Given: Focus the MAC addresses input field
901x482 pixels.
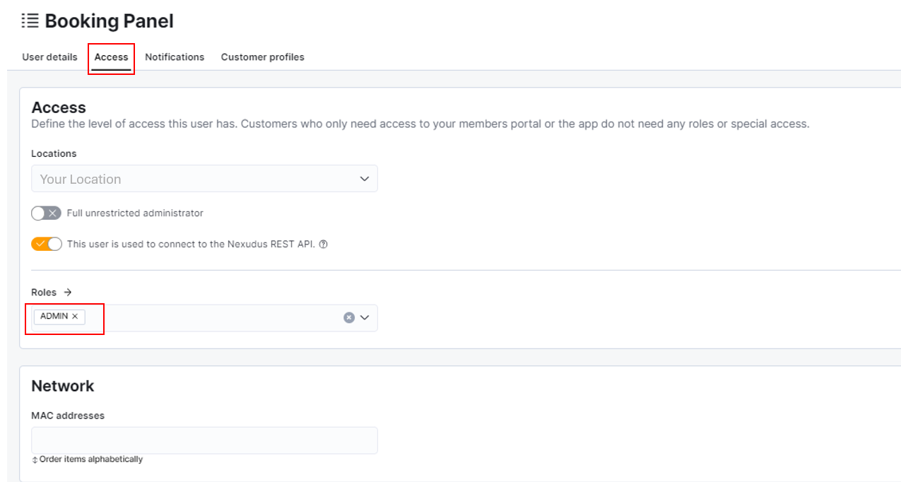Looking at the screenshot, I should point(204,440).
